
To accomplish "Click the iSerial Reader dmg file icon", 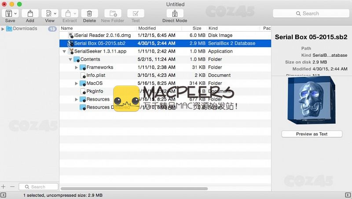I will 71,36.
